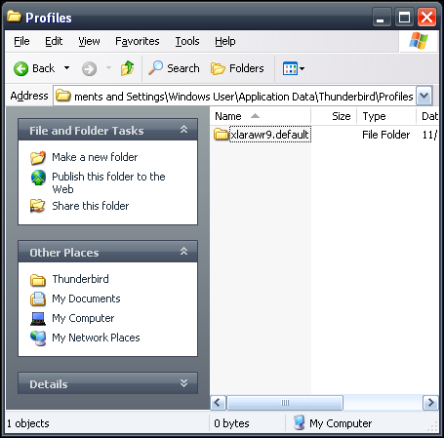Maximize the Profiles window

coord(404,17)
